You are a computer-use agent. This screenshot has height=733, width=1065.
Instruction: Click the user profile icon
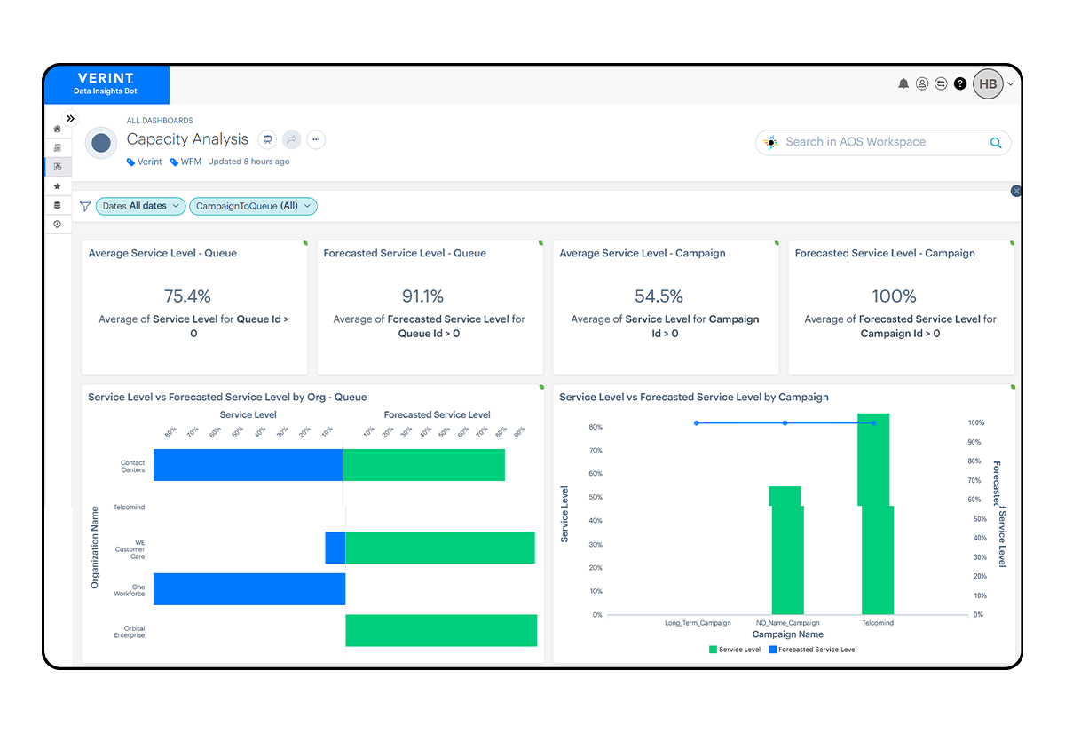point(921,83)
